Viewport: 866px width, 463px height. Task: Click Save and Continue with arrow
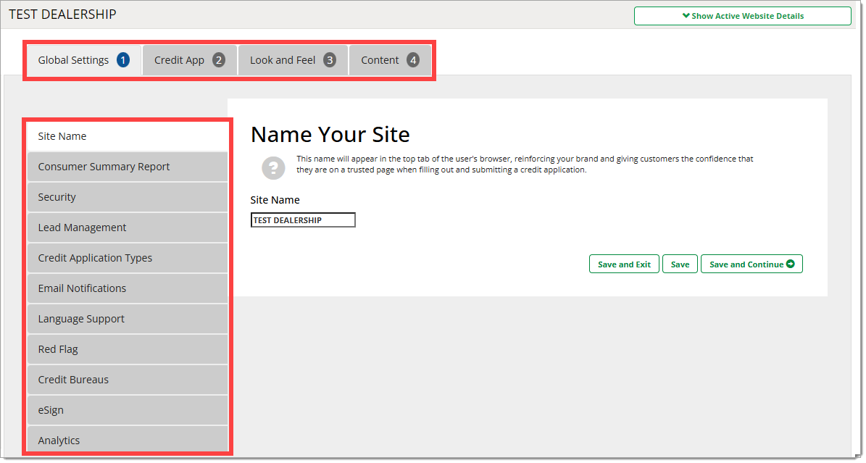(751, 264)
